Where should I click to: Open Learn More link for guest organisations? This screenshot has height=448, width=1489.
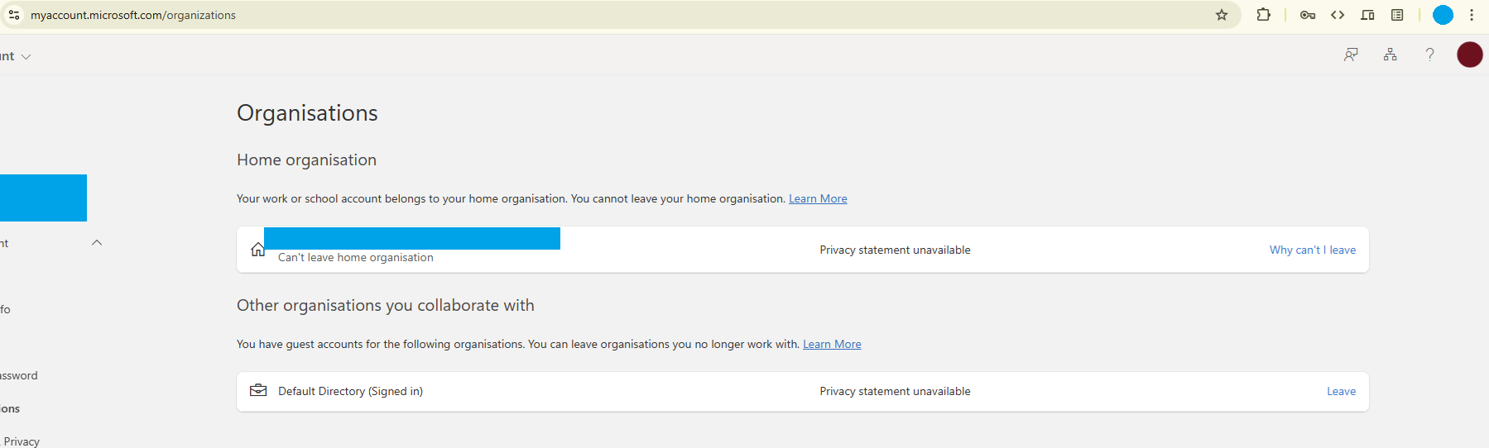(832, 344)
